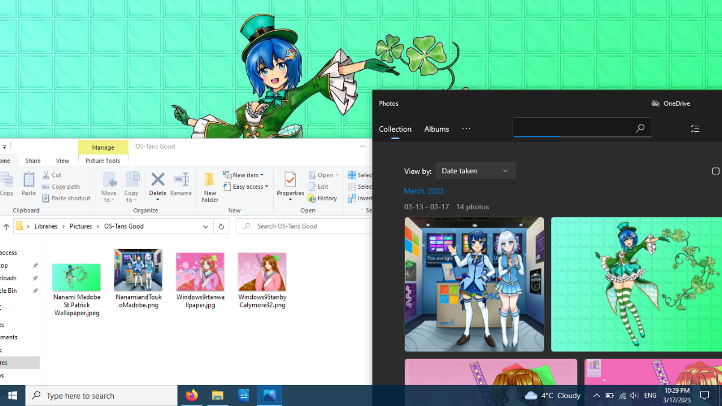722x406 pixels.
Task: Tick the select-all checkbox in Photos
Action: coord(716,171)
